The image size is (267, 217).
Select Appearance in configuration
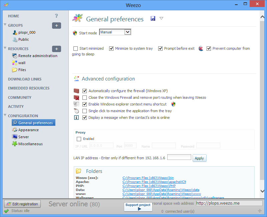point(28,130)
